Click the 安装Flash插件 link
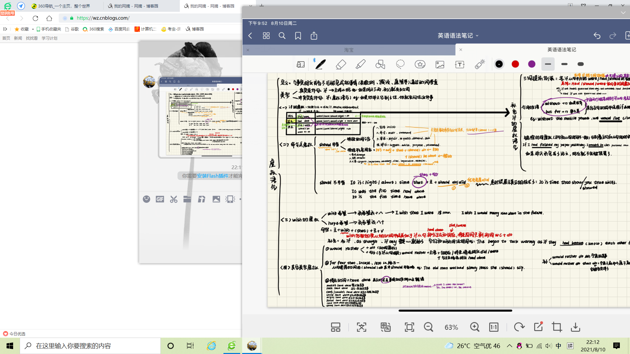The width and height of the screenshot is (630, 354). (x=213, y=176)
